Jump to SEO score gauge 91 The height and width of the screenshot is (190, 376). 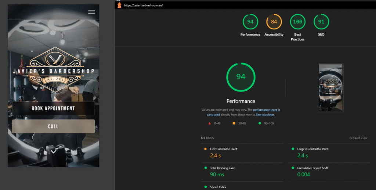pos(321,22)
